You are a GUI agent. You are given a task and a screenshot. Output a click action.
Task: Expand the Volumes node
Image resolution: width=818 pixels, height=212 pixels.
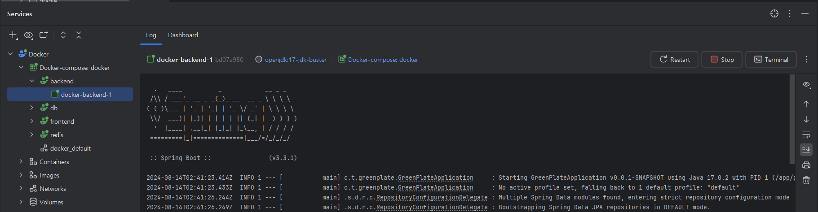pyautogui.click(x=21, y=202)
